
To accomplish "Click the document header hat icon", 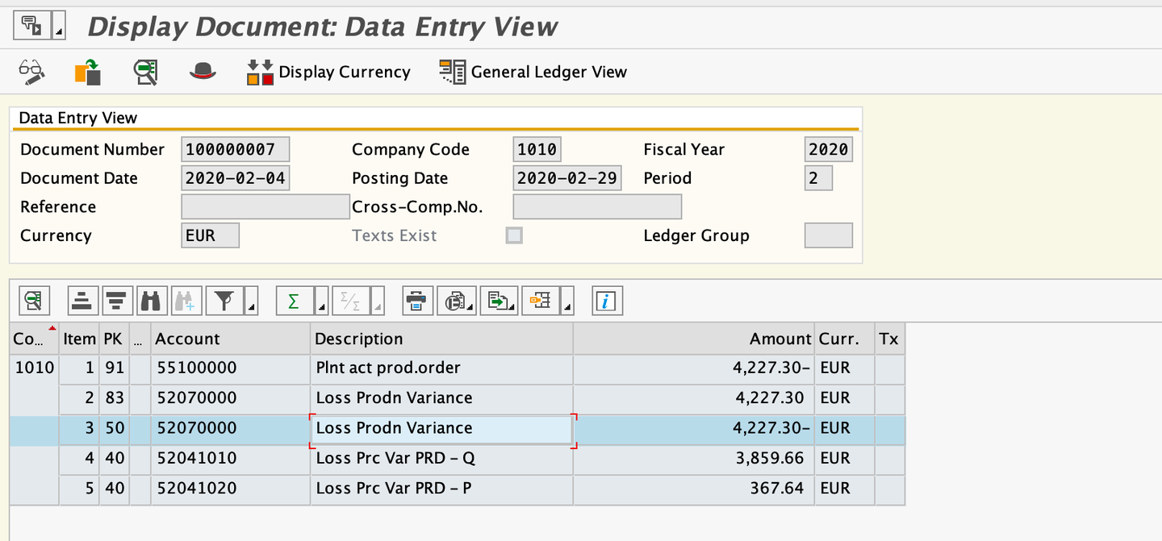I will (203, 72).
